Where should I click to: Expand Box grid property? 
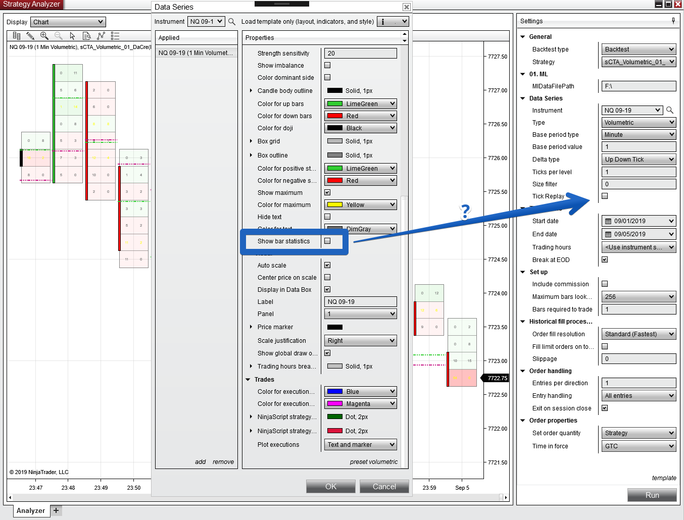click(251, 141)
